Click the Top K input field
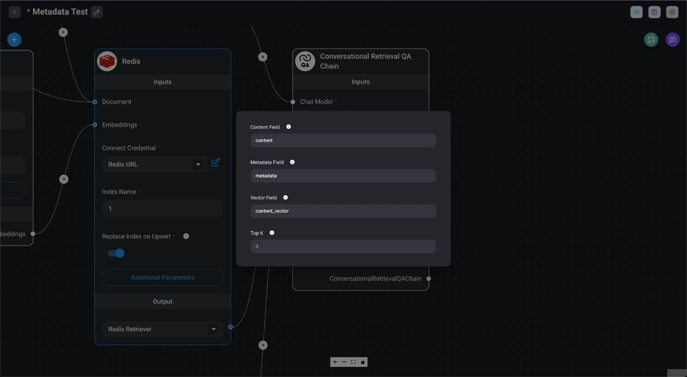The image size is (687, 377). (x=343, y=247)
